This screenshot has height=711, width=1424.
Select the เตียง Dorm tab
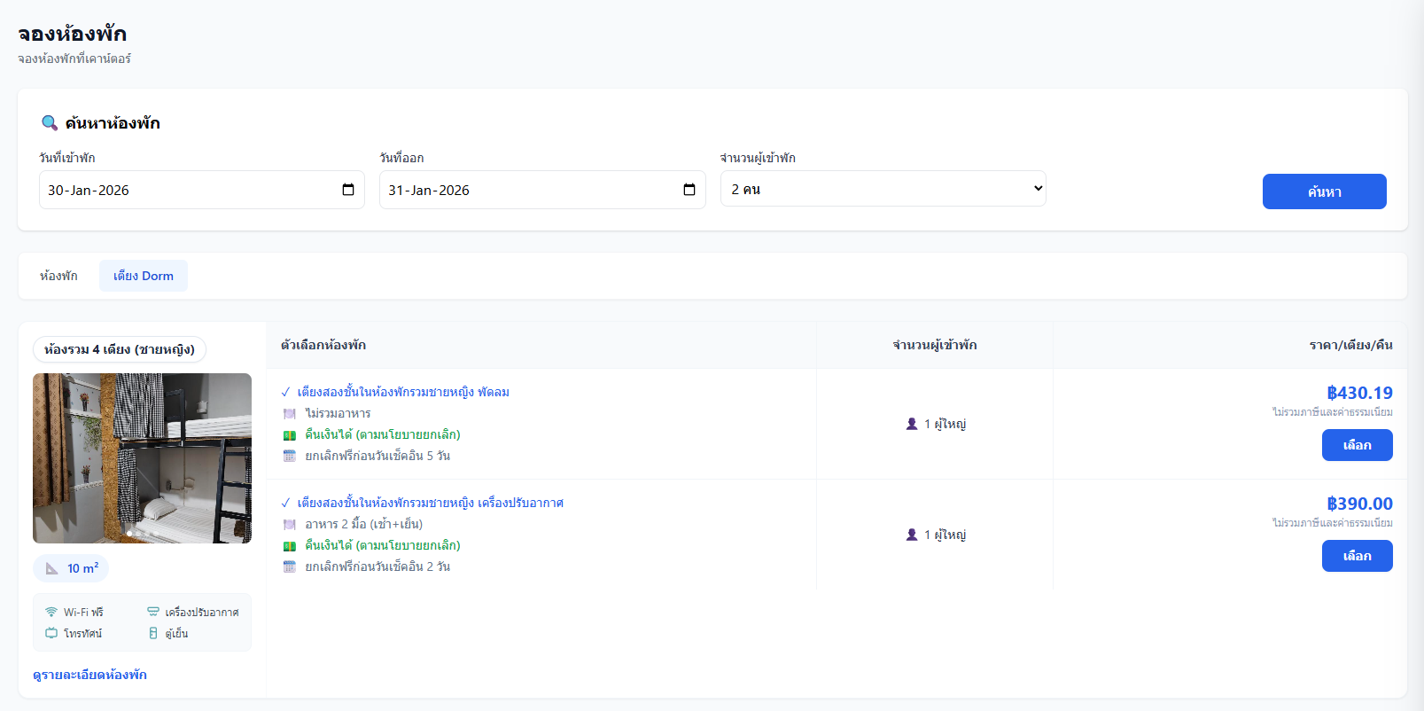click(x=144, y=276)
